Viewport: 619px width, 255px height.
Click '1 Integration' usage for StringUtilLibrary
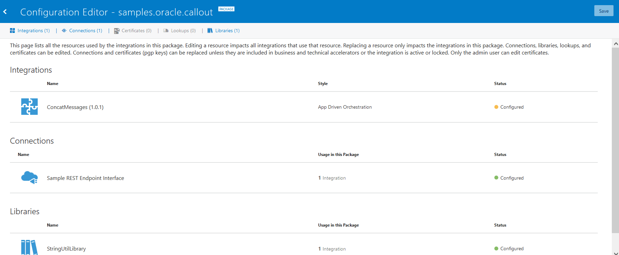332,249
